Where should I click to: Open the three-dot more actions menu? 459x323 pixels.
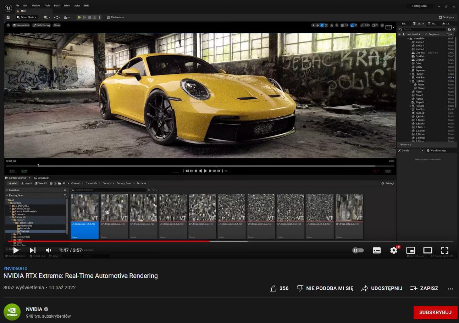click(450, 289)
